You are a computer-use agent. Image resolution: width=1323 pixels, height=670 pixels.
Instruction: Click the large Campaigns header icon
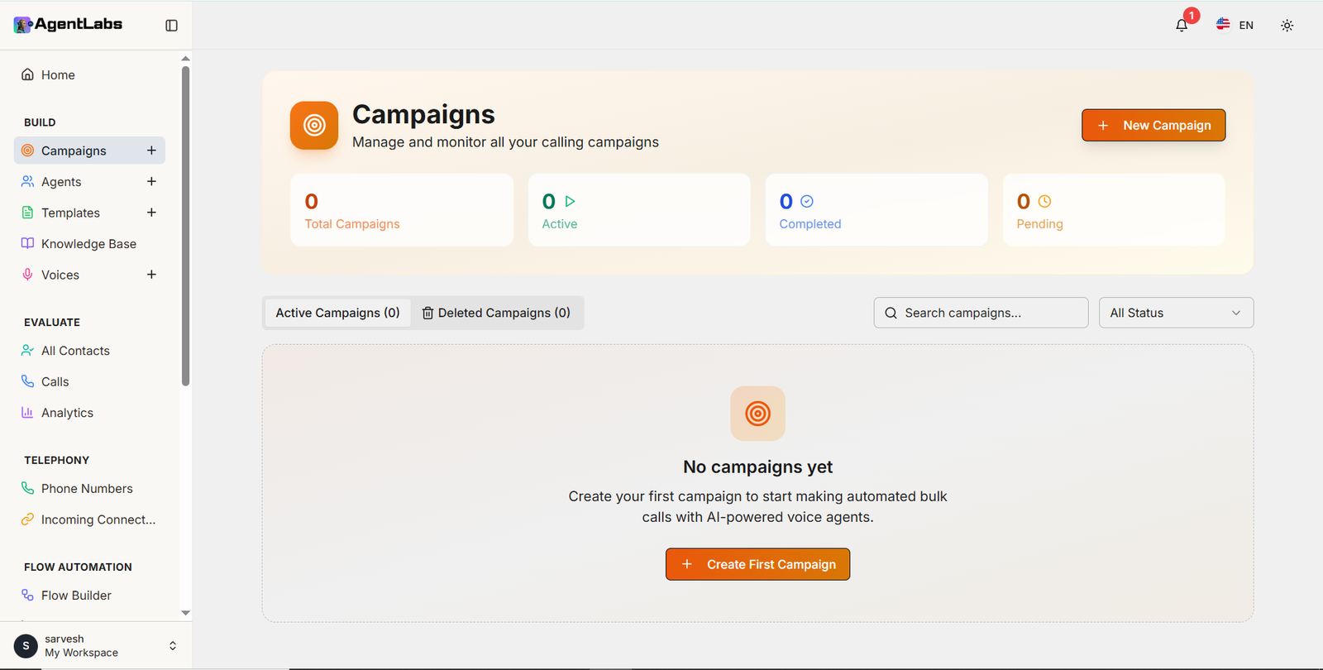click(x=314, y=126)
